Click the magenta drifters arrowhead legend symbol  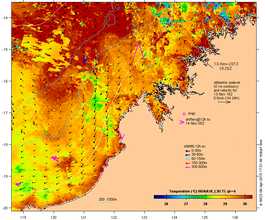pyautogui.click(x=182, y=122)
